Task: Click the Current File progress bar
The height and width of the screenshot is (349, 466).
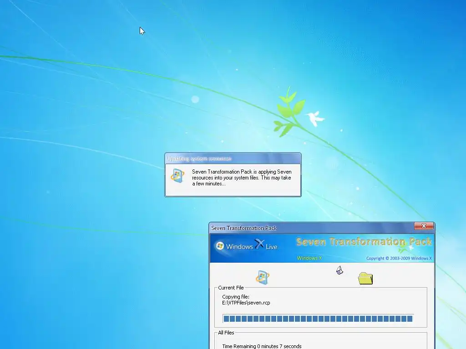Action: point(318,319)
